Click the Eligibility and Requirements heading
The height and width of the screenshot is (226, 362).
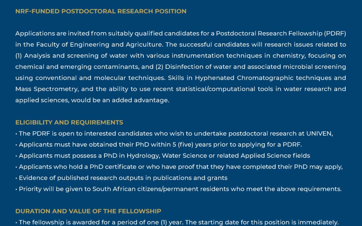tap(69, 123)
